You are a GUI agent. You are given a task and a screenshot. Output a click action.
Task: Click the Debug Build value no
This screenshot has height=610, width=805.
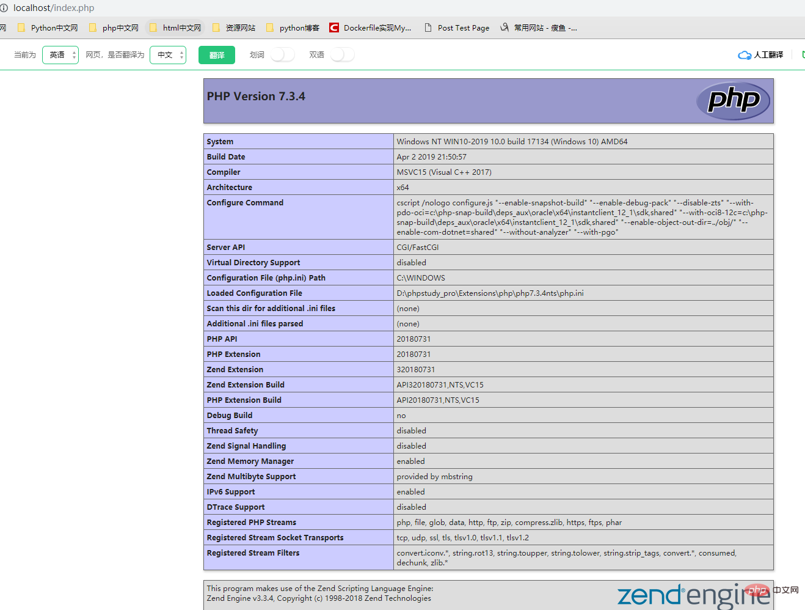pyautogui.click(x=401, y=415)
